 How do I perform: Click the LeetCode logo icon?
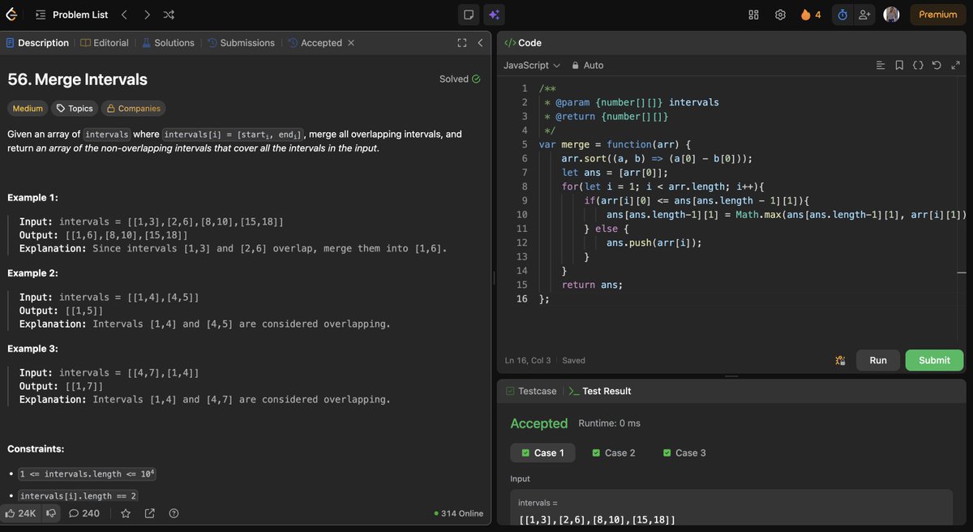[11, 15]
